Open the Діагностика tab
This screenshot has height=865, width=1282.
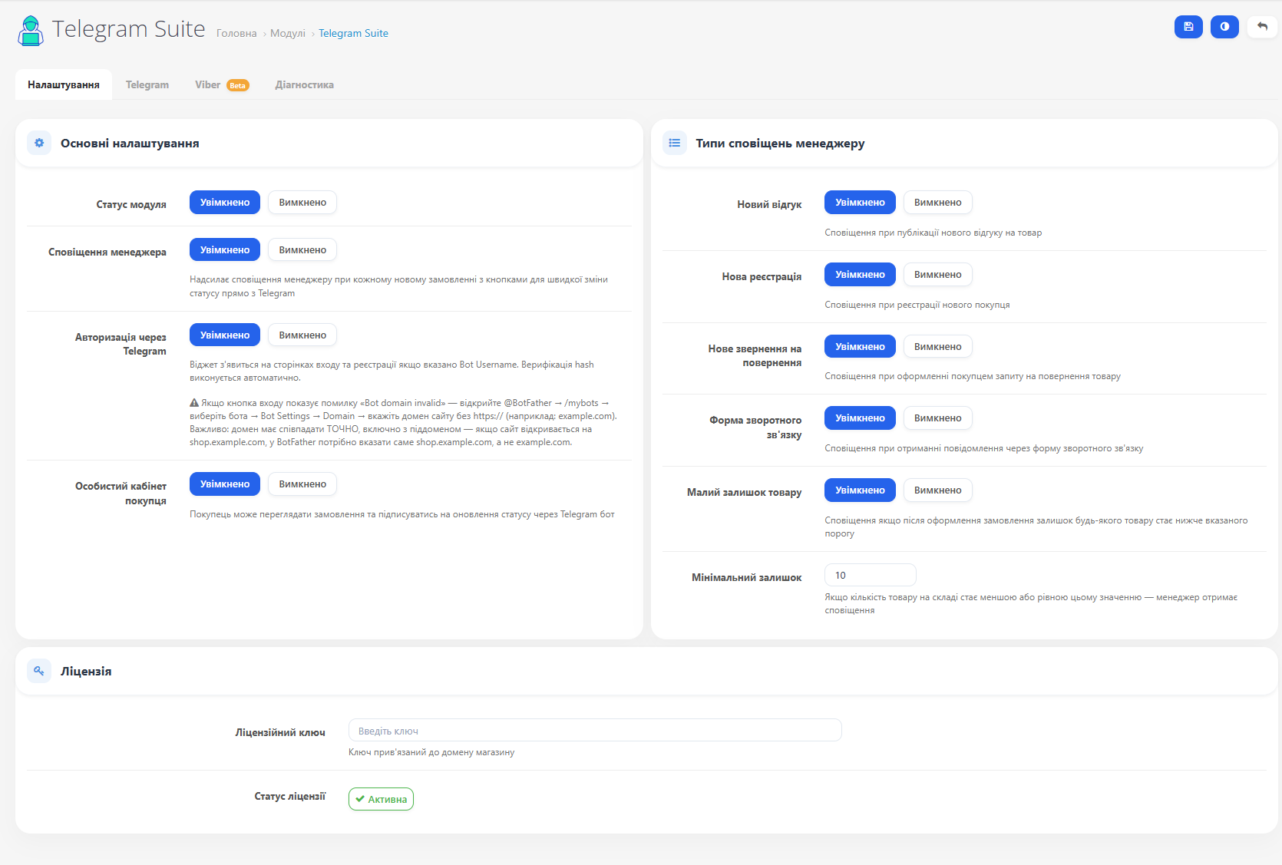(x=305, y=84)
